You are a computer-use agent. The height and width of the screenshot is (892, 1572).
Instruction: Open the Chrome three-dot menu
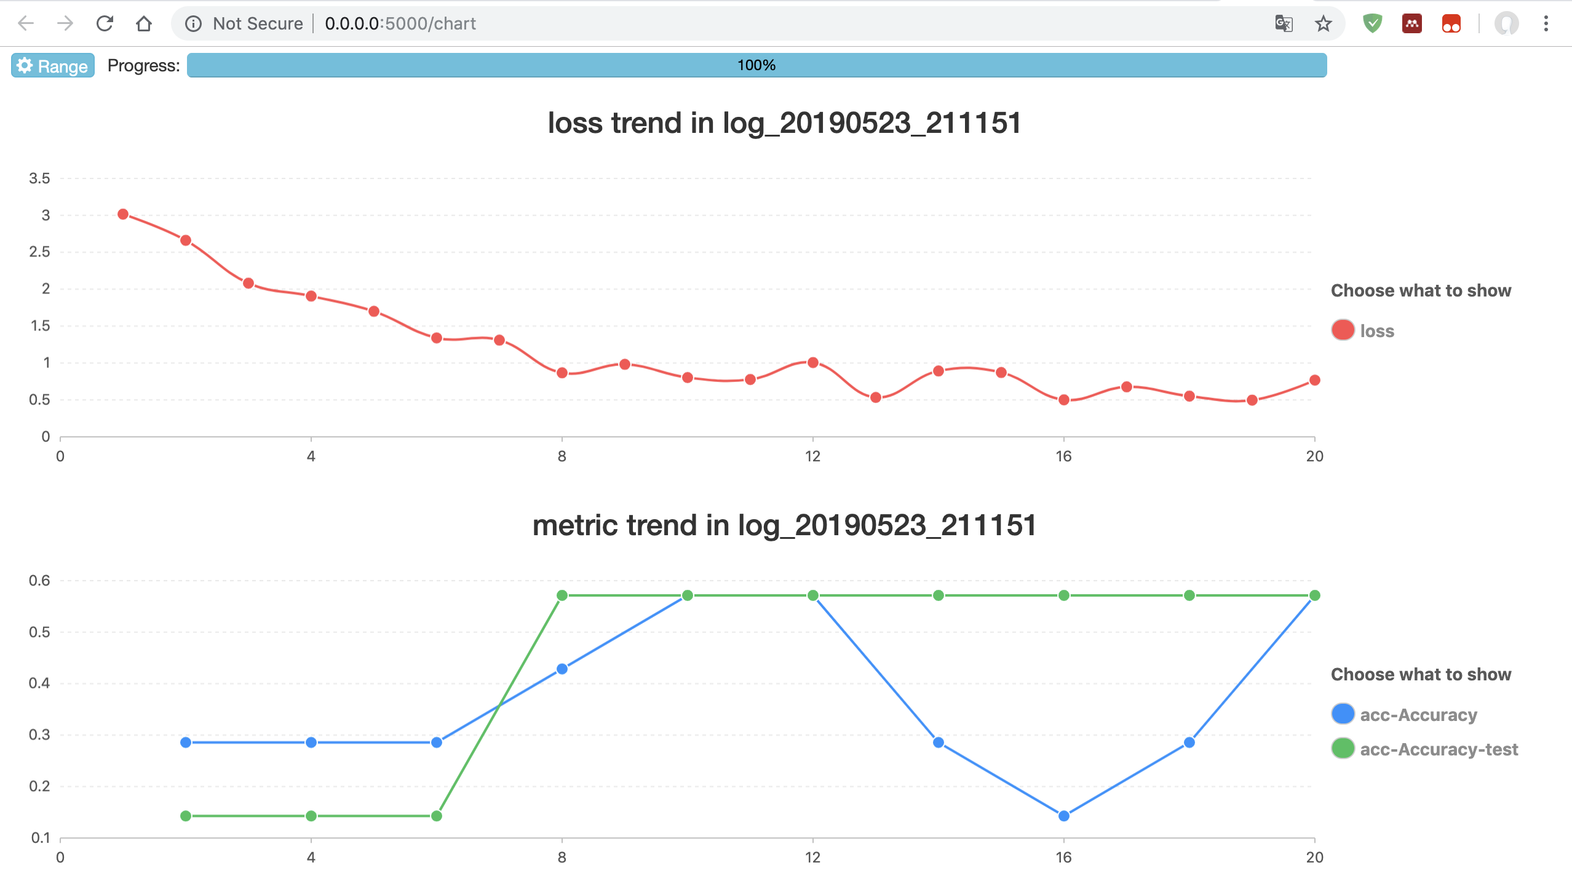(x=1546, y=23)
